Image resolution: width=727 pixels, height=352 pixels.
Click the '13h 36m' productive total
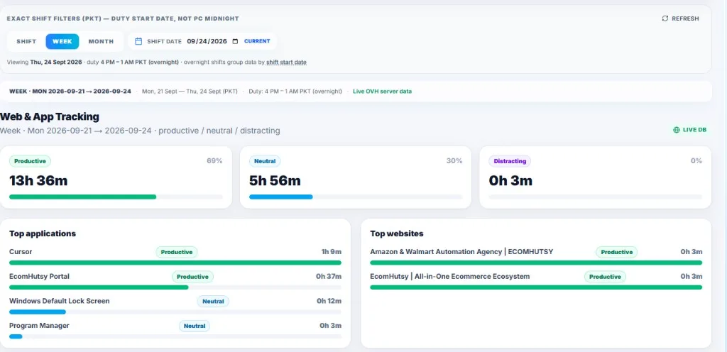click(38, 180)
